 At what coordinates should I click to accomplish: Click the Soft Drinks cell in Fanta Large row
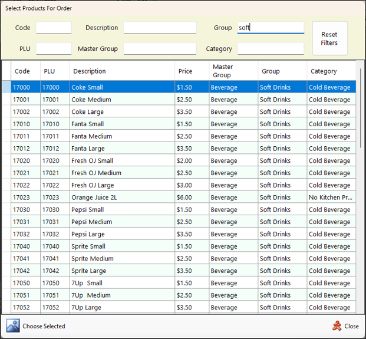click(283, 148)
